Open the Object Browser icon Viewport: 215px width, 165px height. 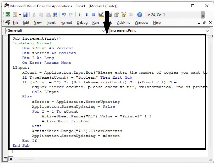click(x=124, y=15)
